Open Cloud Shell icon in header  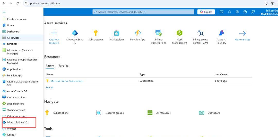[222, 12]
